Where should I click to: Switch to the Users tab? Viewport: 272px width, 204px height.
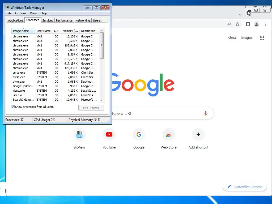tap(97, 20)
